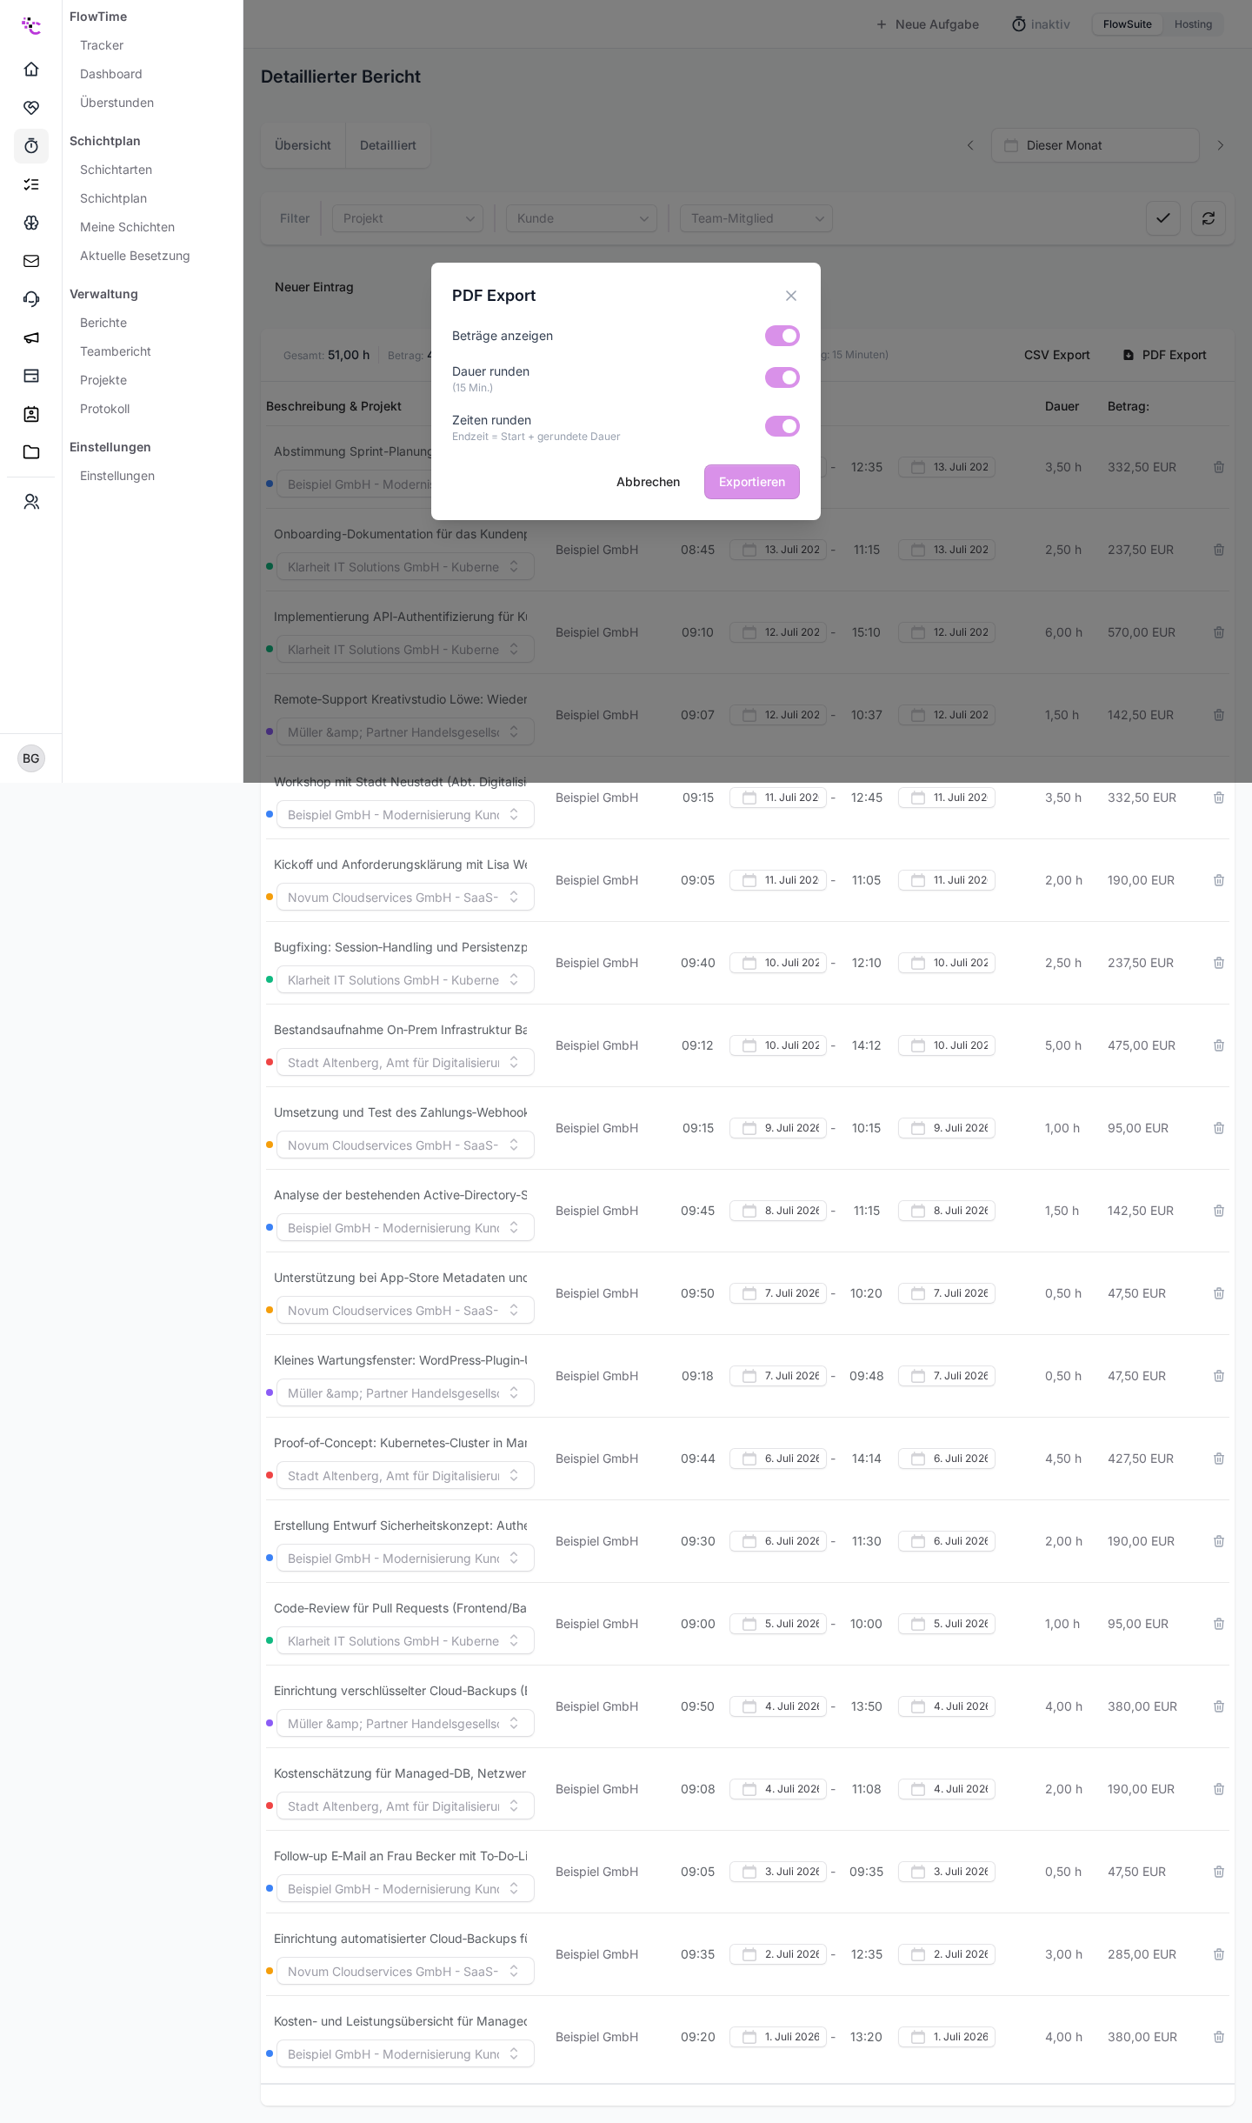Close the PDF Export dialog

(791, 296)
